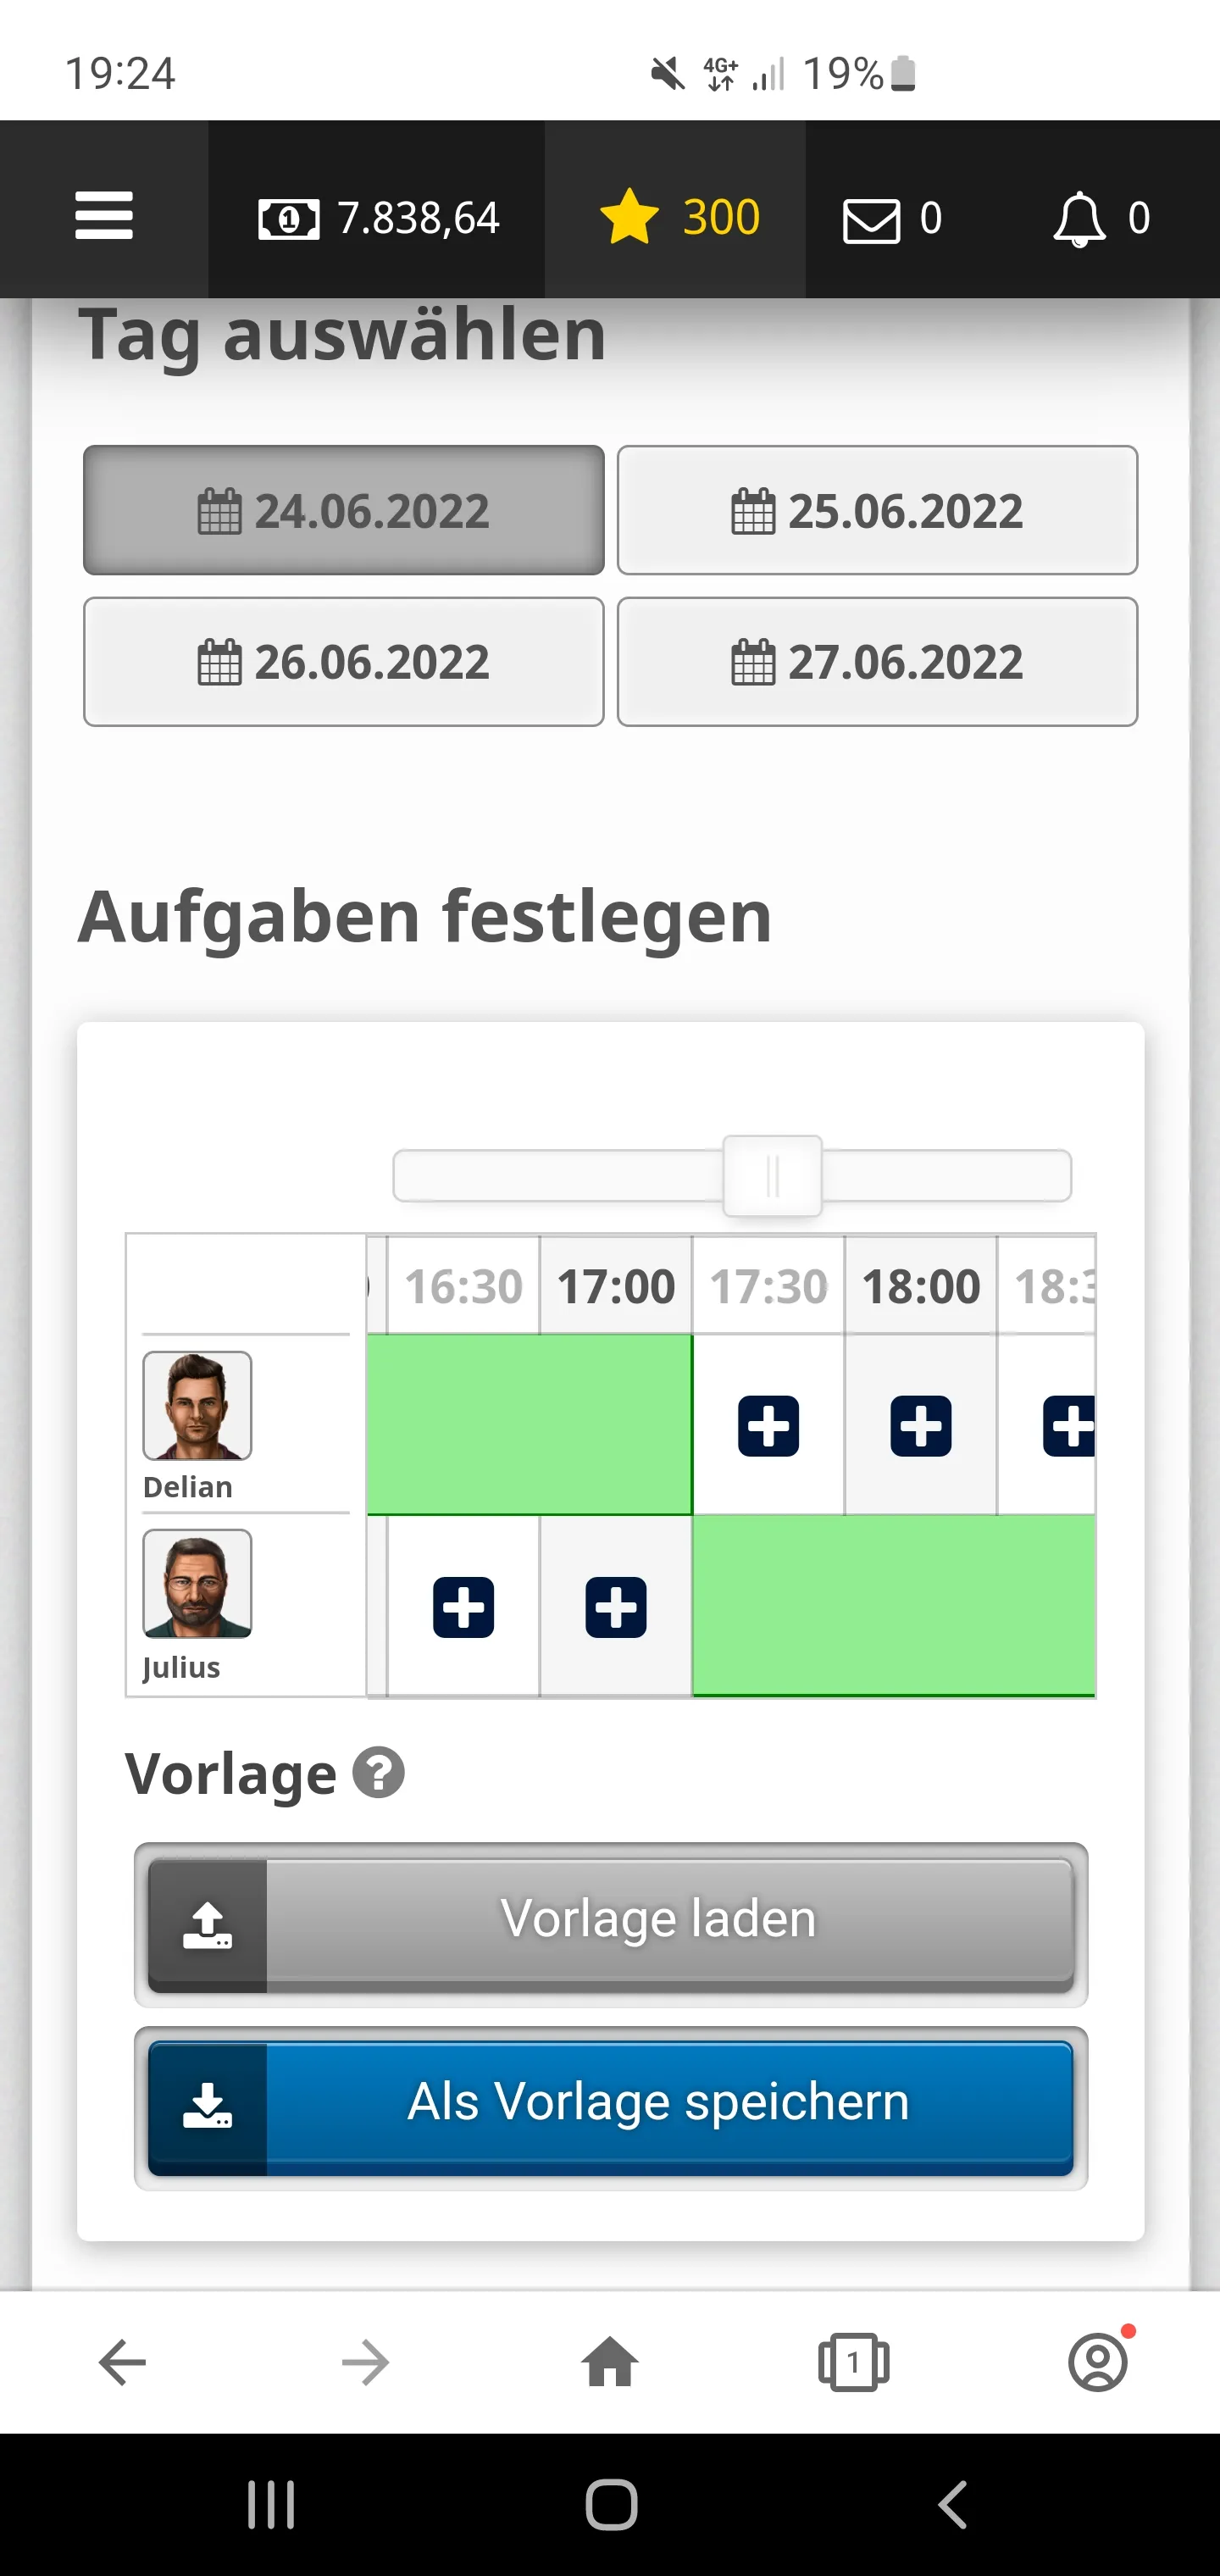The height and width of the screenshot is (2576, 1220).
Task: Add task for Delian at 17:30
Action: pyautogui.click(x=768, y=1426)
